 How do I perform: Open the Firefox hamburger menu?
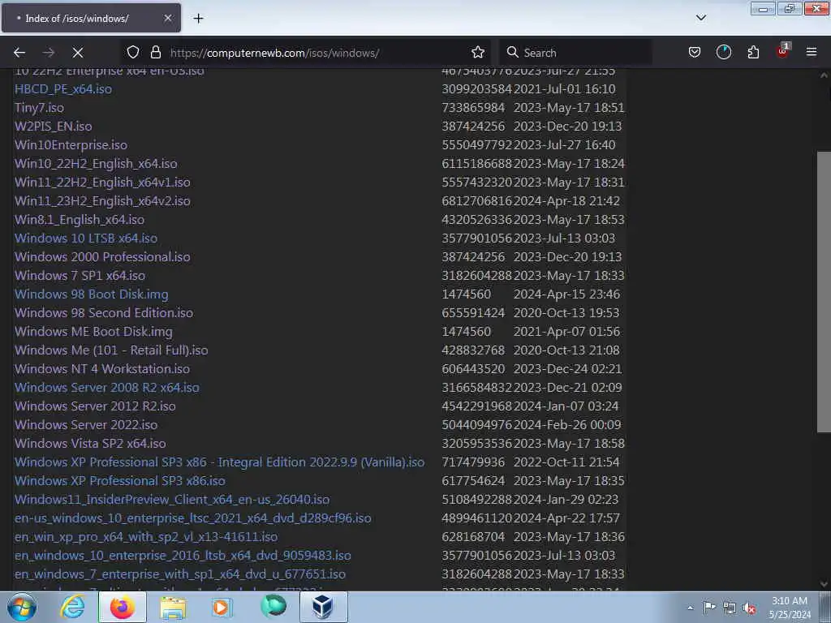[x=812, y=52]
